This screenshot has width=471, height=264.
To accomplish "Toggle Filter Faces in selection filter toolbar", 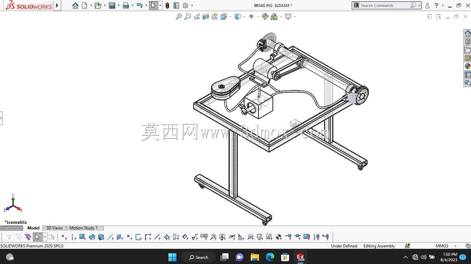I will 82,237.
